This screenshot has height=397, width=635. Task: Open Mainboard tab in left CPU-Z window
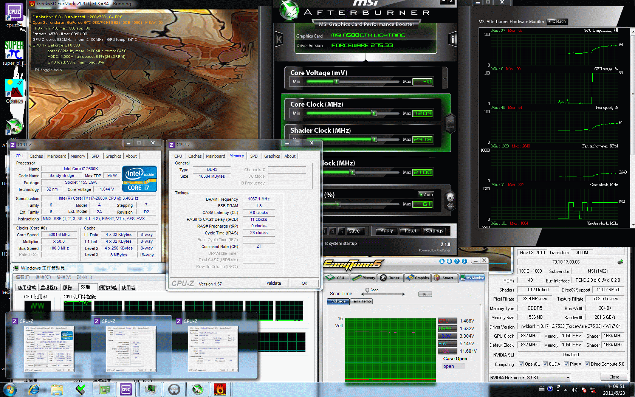57,156
